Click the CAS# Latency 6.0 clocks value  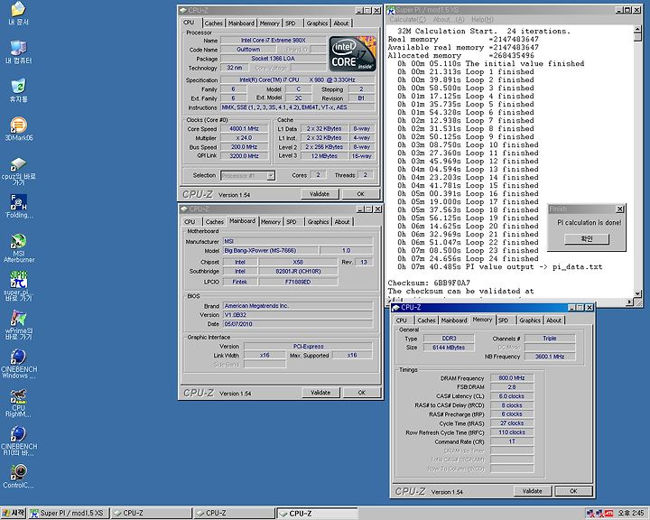coord(512,396)
